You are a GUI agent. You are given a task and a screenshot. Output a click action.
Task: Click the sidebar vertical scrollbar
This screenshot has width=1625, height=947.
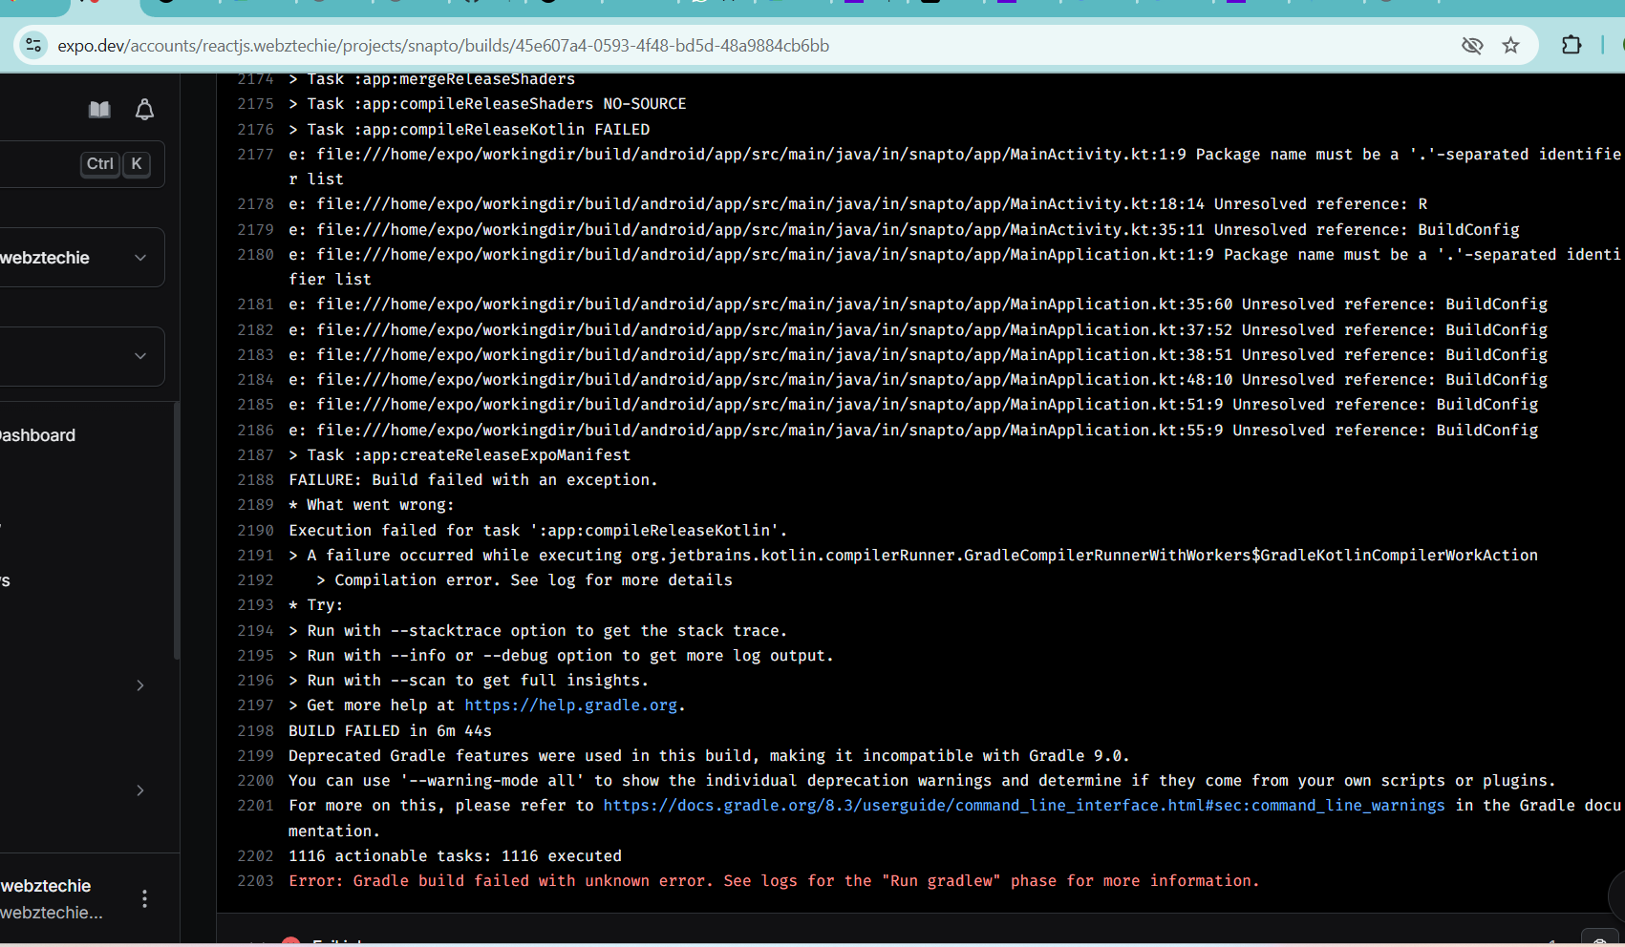point(177,530)
